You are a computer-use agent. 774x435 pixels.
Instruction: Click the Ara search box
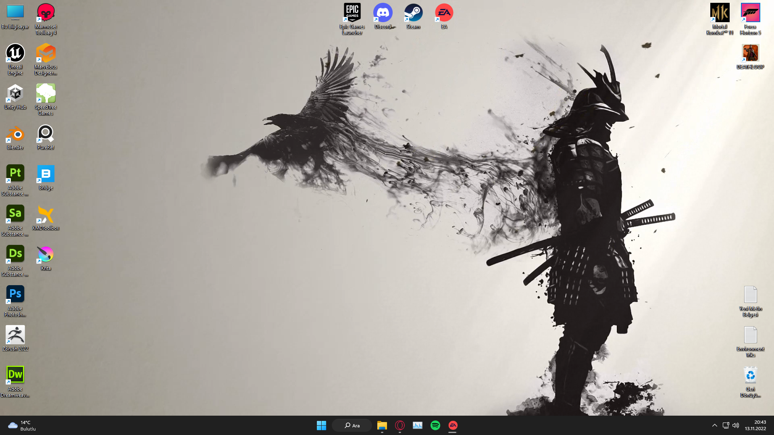pyautogui.click(x=352, y=425)
